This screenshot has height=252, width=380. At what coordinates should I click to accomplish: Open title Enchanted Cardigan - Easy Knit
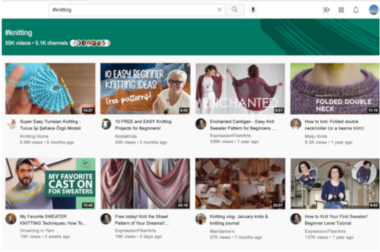click(243, 125)
